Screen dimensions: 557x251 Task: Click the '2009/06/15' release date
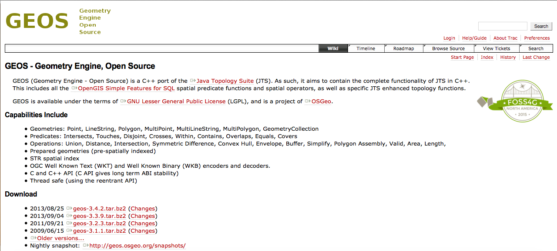click(47, 231)
